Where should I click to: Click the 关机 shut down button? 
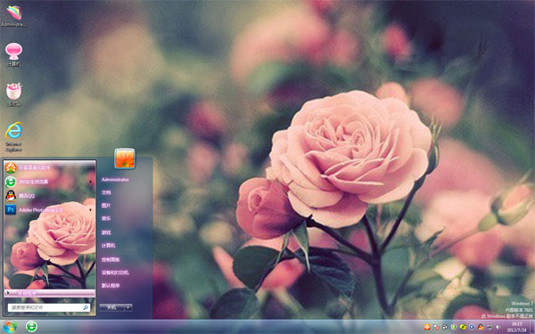pyautogui.click(x=112, y=307)
